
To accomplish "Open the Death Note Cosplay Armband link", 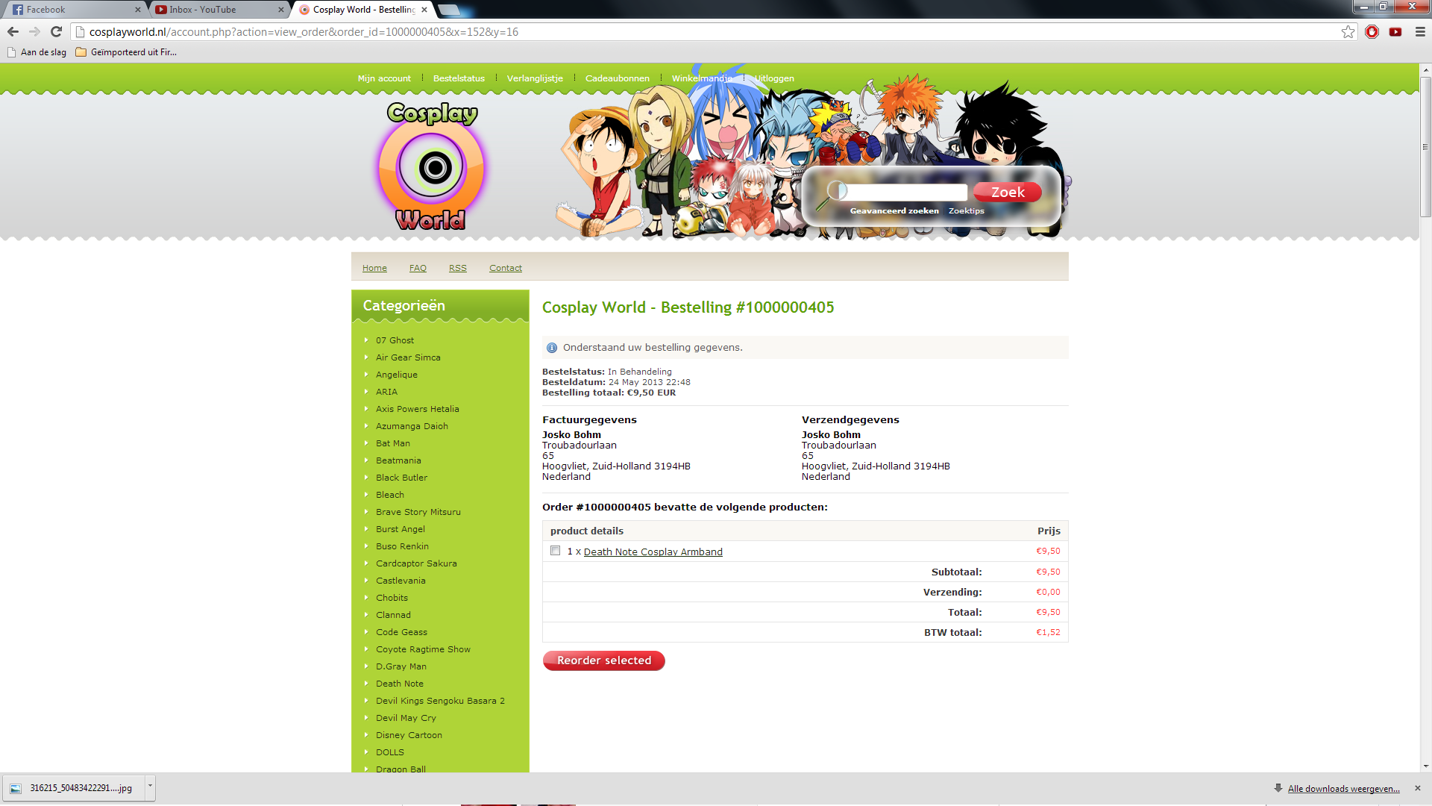I will (653, 552).
